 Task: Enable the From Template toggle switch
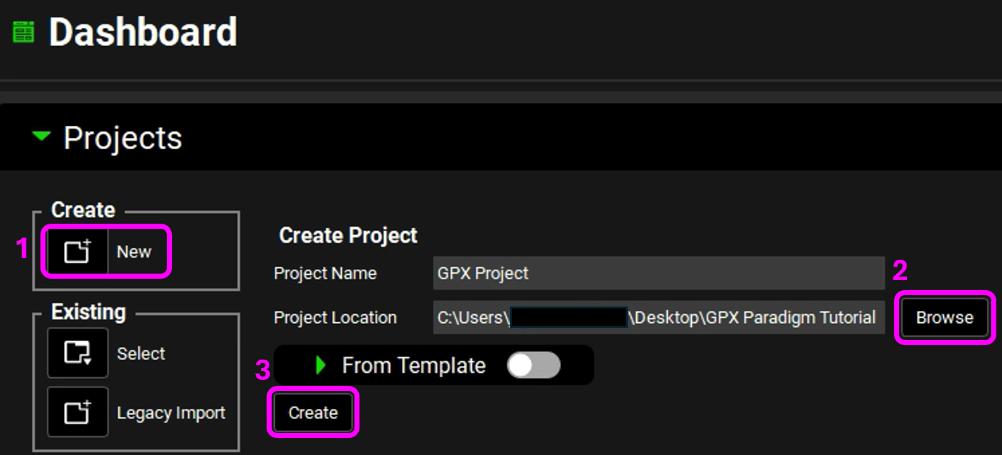(x=533, y=365)
